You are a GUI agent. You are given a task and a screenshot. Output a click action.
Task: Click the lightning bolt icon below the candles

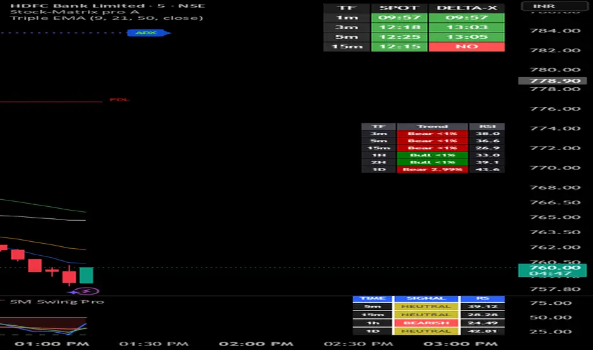point(87,291)
